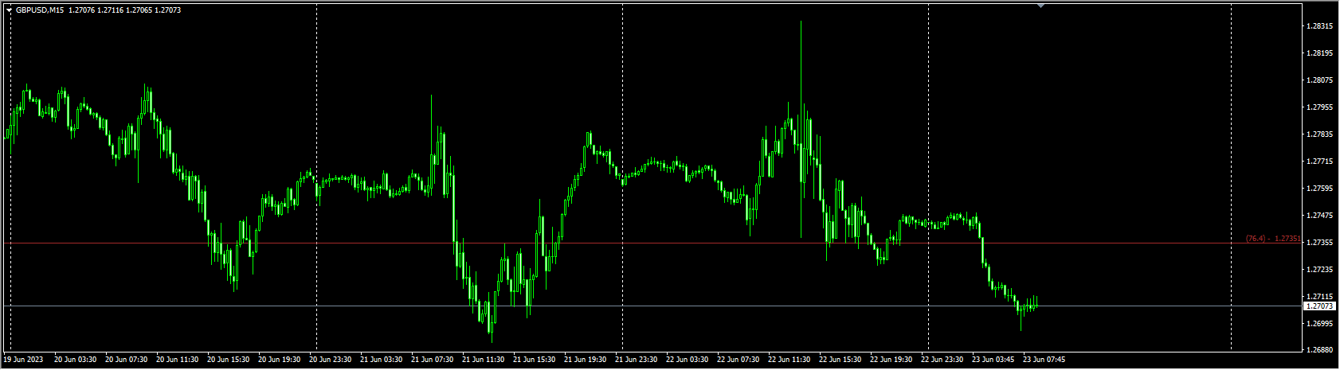Screen dimensions: 1340x370
Task: Click the 1.27475 price scale label
Action: click(x=1320, y=216)
